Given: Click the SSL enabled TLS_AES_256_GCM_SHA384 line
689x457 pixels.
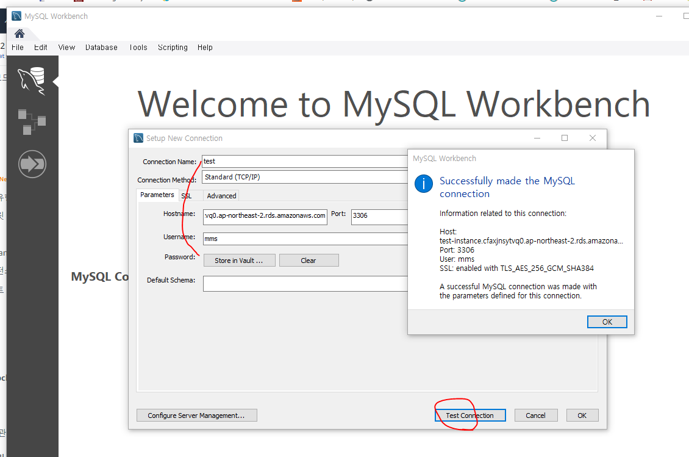Looking at the screenshot, I should 517,268.
